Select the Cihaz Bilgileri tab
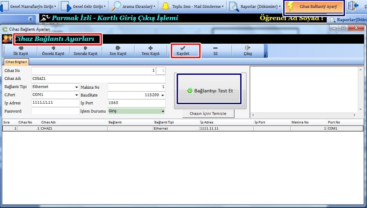This screenshot has width=367, height=208. (16, 62)
